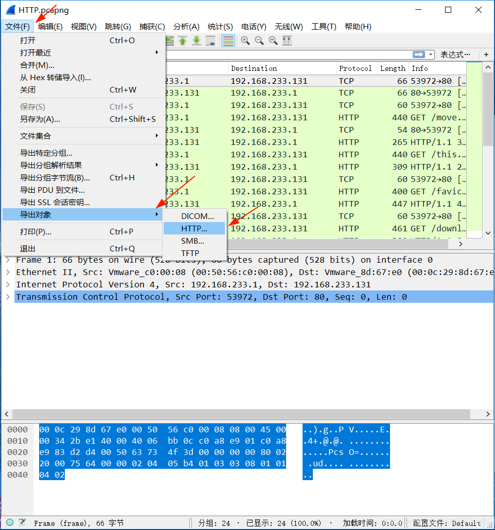Reset packet text to normal size

tap(273, 41)
